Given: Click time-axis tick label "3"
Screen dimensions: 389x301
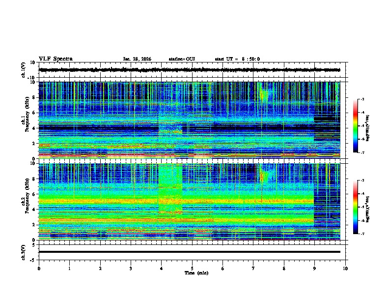Looking at the screenshot, I should click(x=131, y=269).
